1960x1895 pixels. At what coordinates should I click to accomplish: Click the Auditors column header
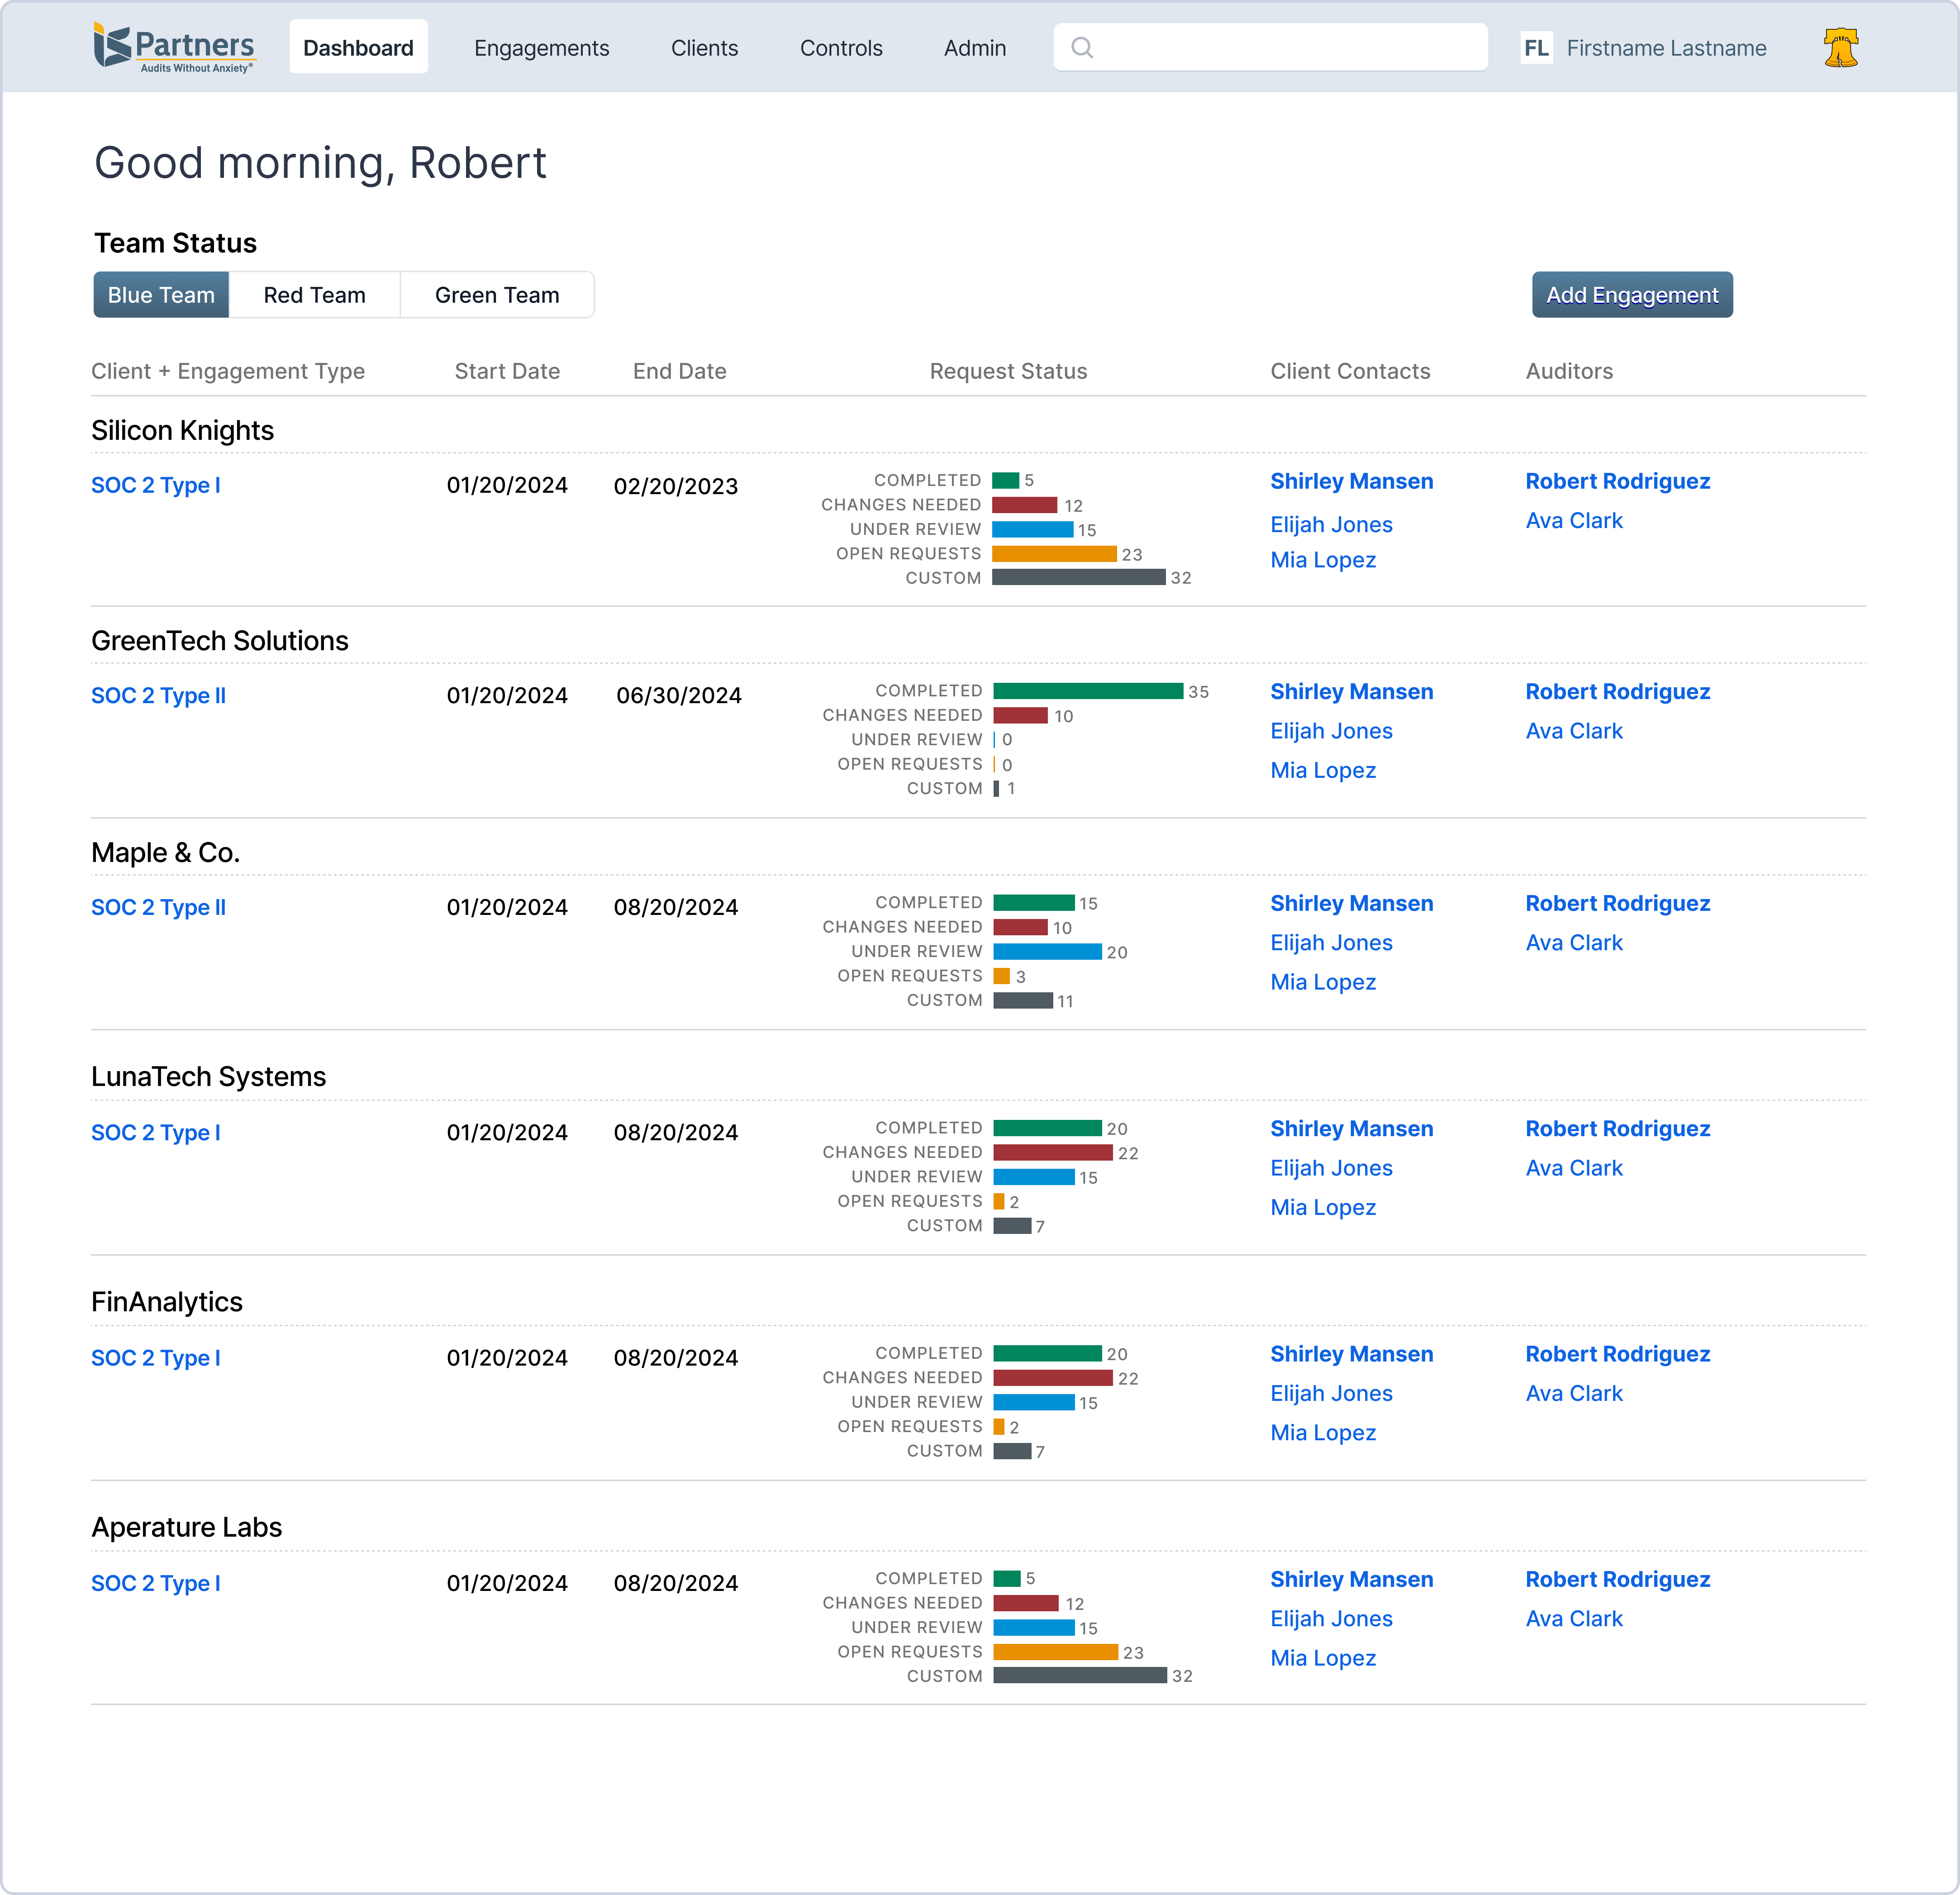(1569, 371)
